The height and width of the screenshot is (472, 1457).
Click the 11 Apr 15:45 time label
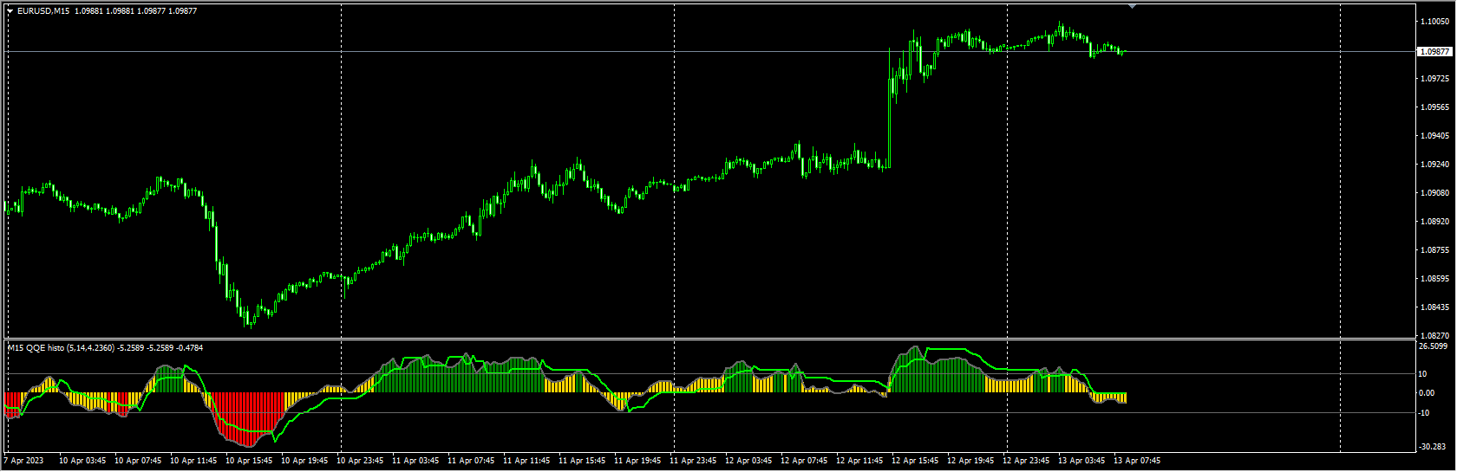[x=582, y=461]
